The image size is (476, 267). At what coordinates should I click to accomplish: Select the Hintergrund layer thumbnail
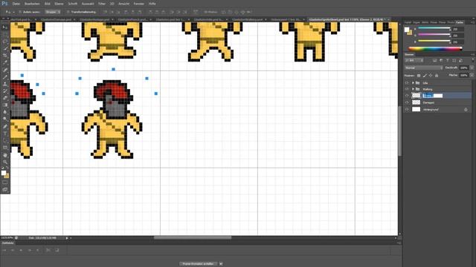(416, 109)
